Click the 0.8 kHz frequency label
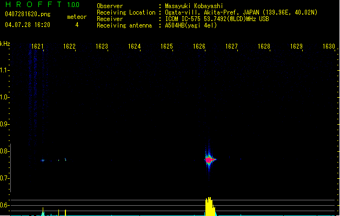The width and height of the screenshot is (340, 216). pyautogui.click(x=4, y=151)
